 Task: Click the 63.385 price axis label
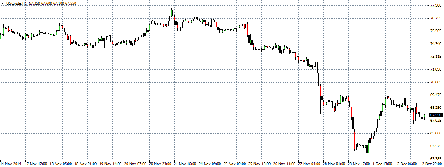pos(435,159)
